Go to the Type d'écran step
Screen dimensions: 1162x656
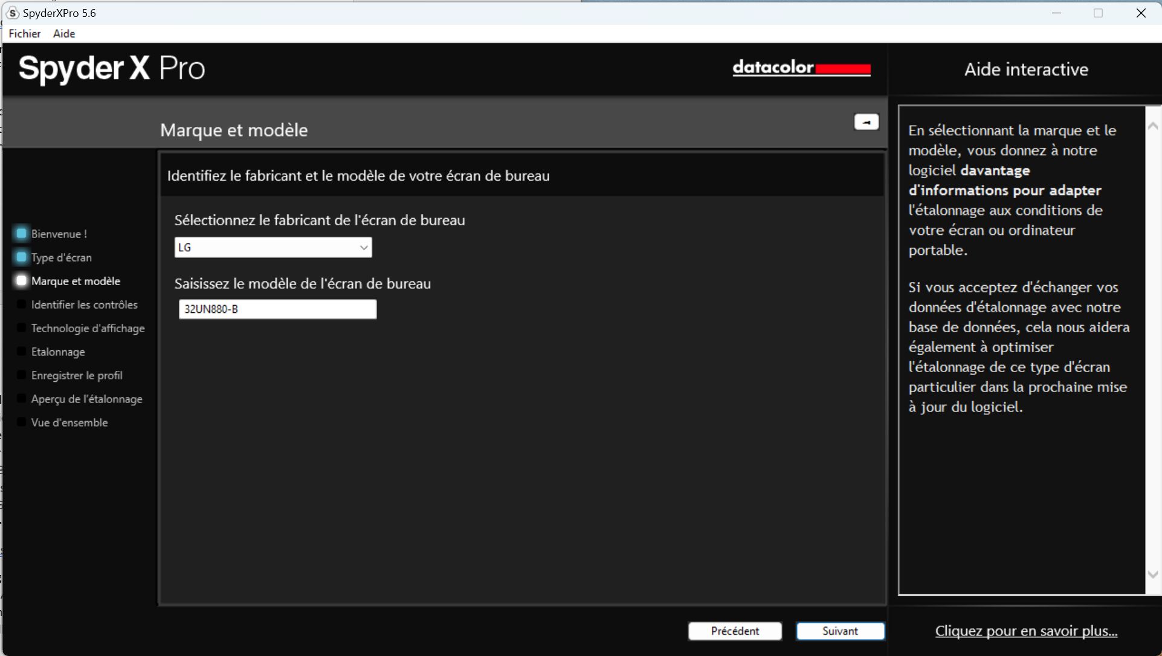[62, 257]
